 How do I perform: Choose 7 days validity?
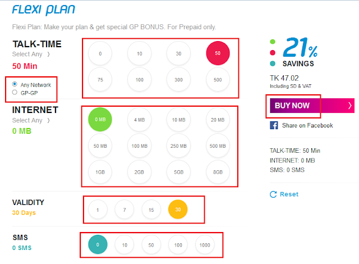point(125,210)
